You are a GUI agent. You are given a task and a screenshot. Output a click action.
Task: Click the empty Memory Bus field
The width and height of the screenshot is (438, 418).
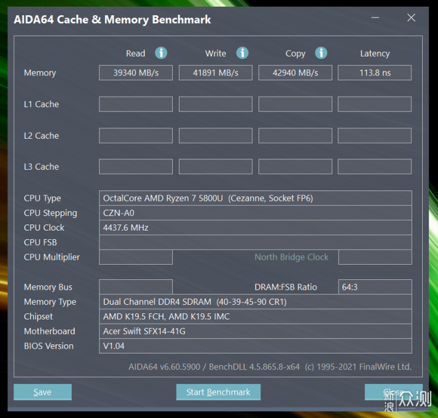136,287
